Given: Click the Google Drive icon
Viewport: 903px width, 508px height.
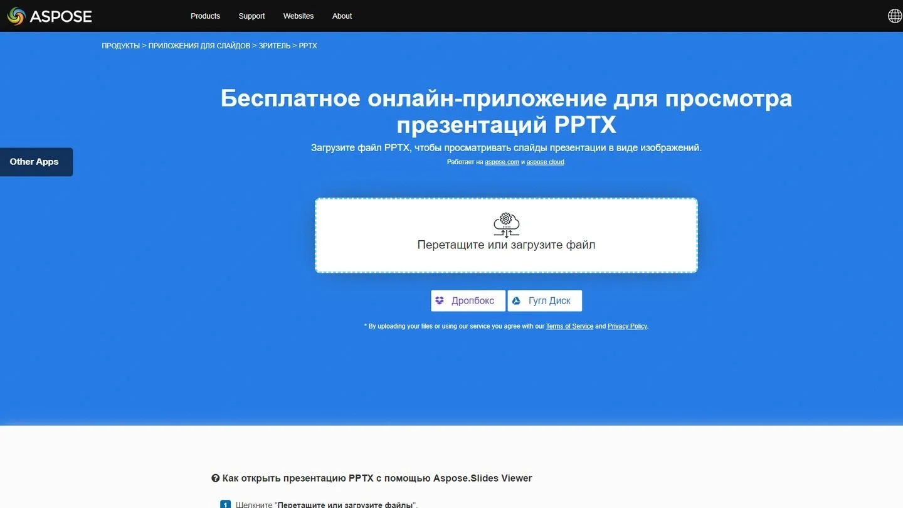Looking at the screenshot, I should point(516,301).
